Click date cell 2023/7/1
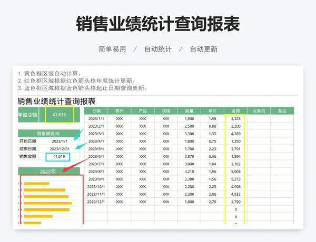 point(96,164)
